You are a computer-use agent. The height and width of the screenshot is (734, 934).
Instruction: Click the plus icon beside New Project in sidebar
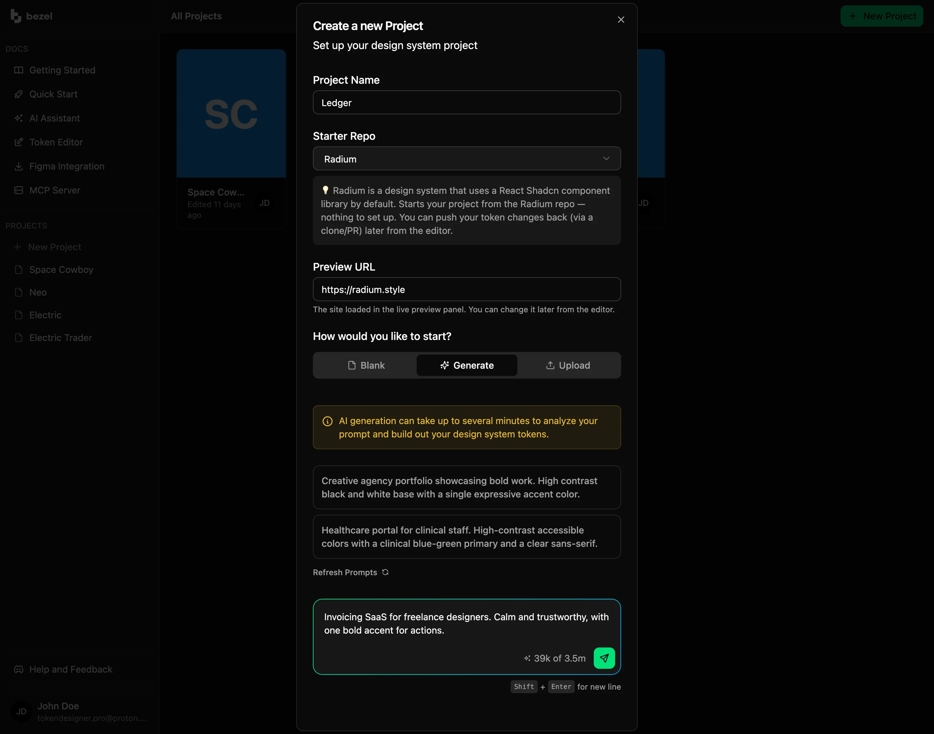17,247
